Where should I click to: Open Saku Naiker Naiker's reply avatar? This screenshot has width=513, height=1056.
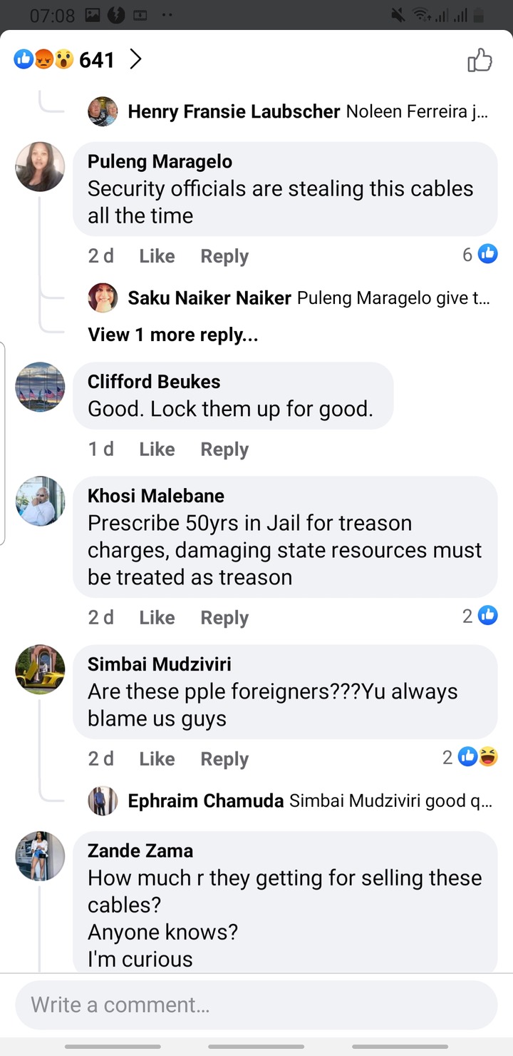[x=103, y=298]
